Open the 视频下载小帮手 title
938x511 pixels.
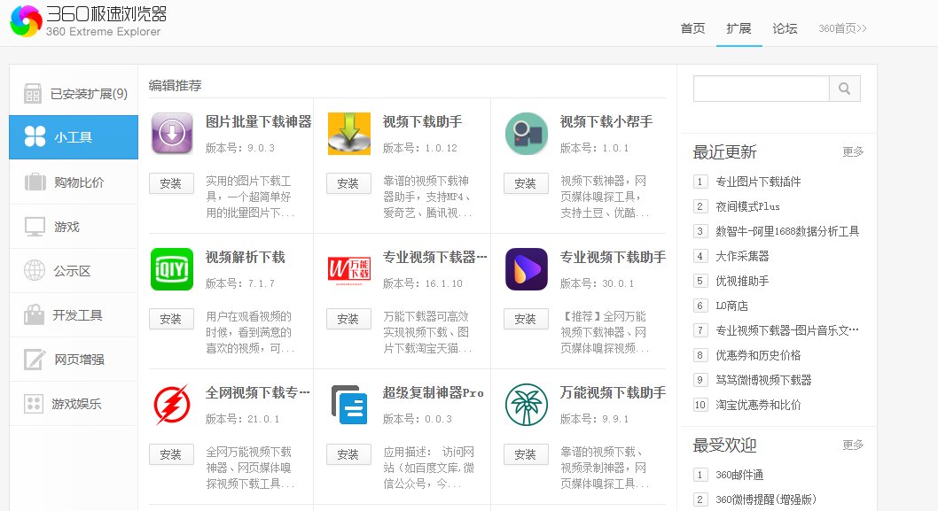pos(606,122)
